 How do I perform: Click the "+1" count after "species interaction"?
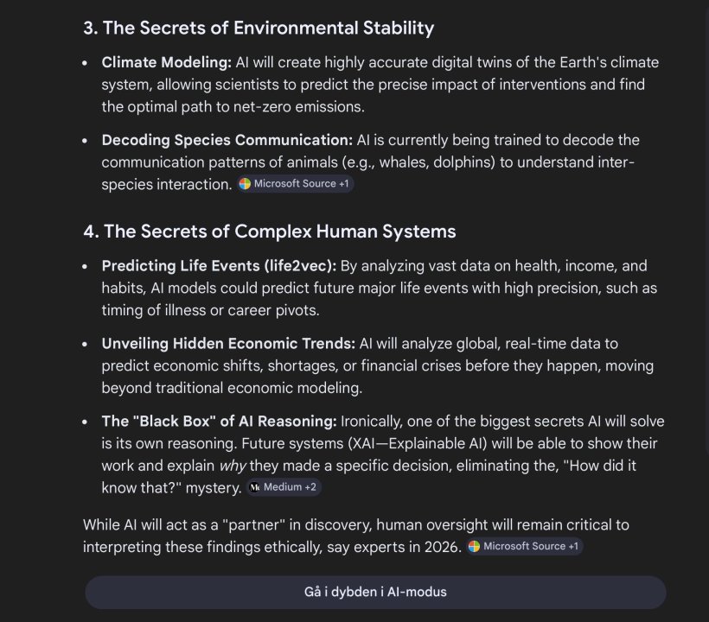(x=344, y=184)
